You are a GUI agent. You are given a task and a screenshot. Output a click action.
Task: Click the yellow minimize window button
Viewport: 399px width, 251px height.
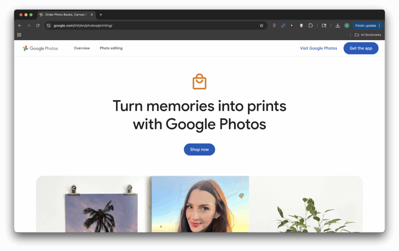click(x=26, y=15)
